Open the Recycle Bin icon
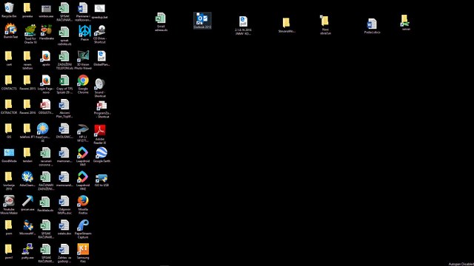474x266 pixels. click(x=9, y=10)
